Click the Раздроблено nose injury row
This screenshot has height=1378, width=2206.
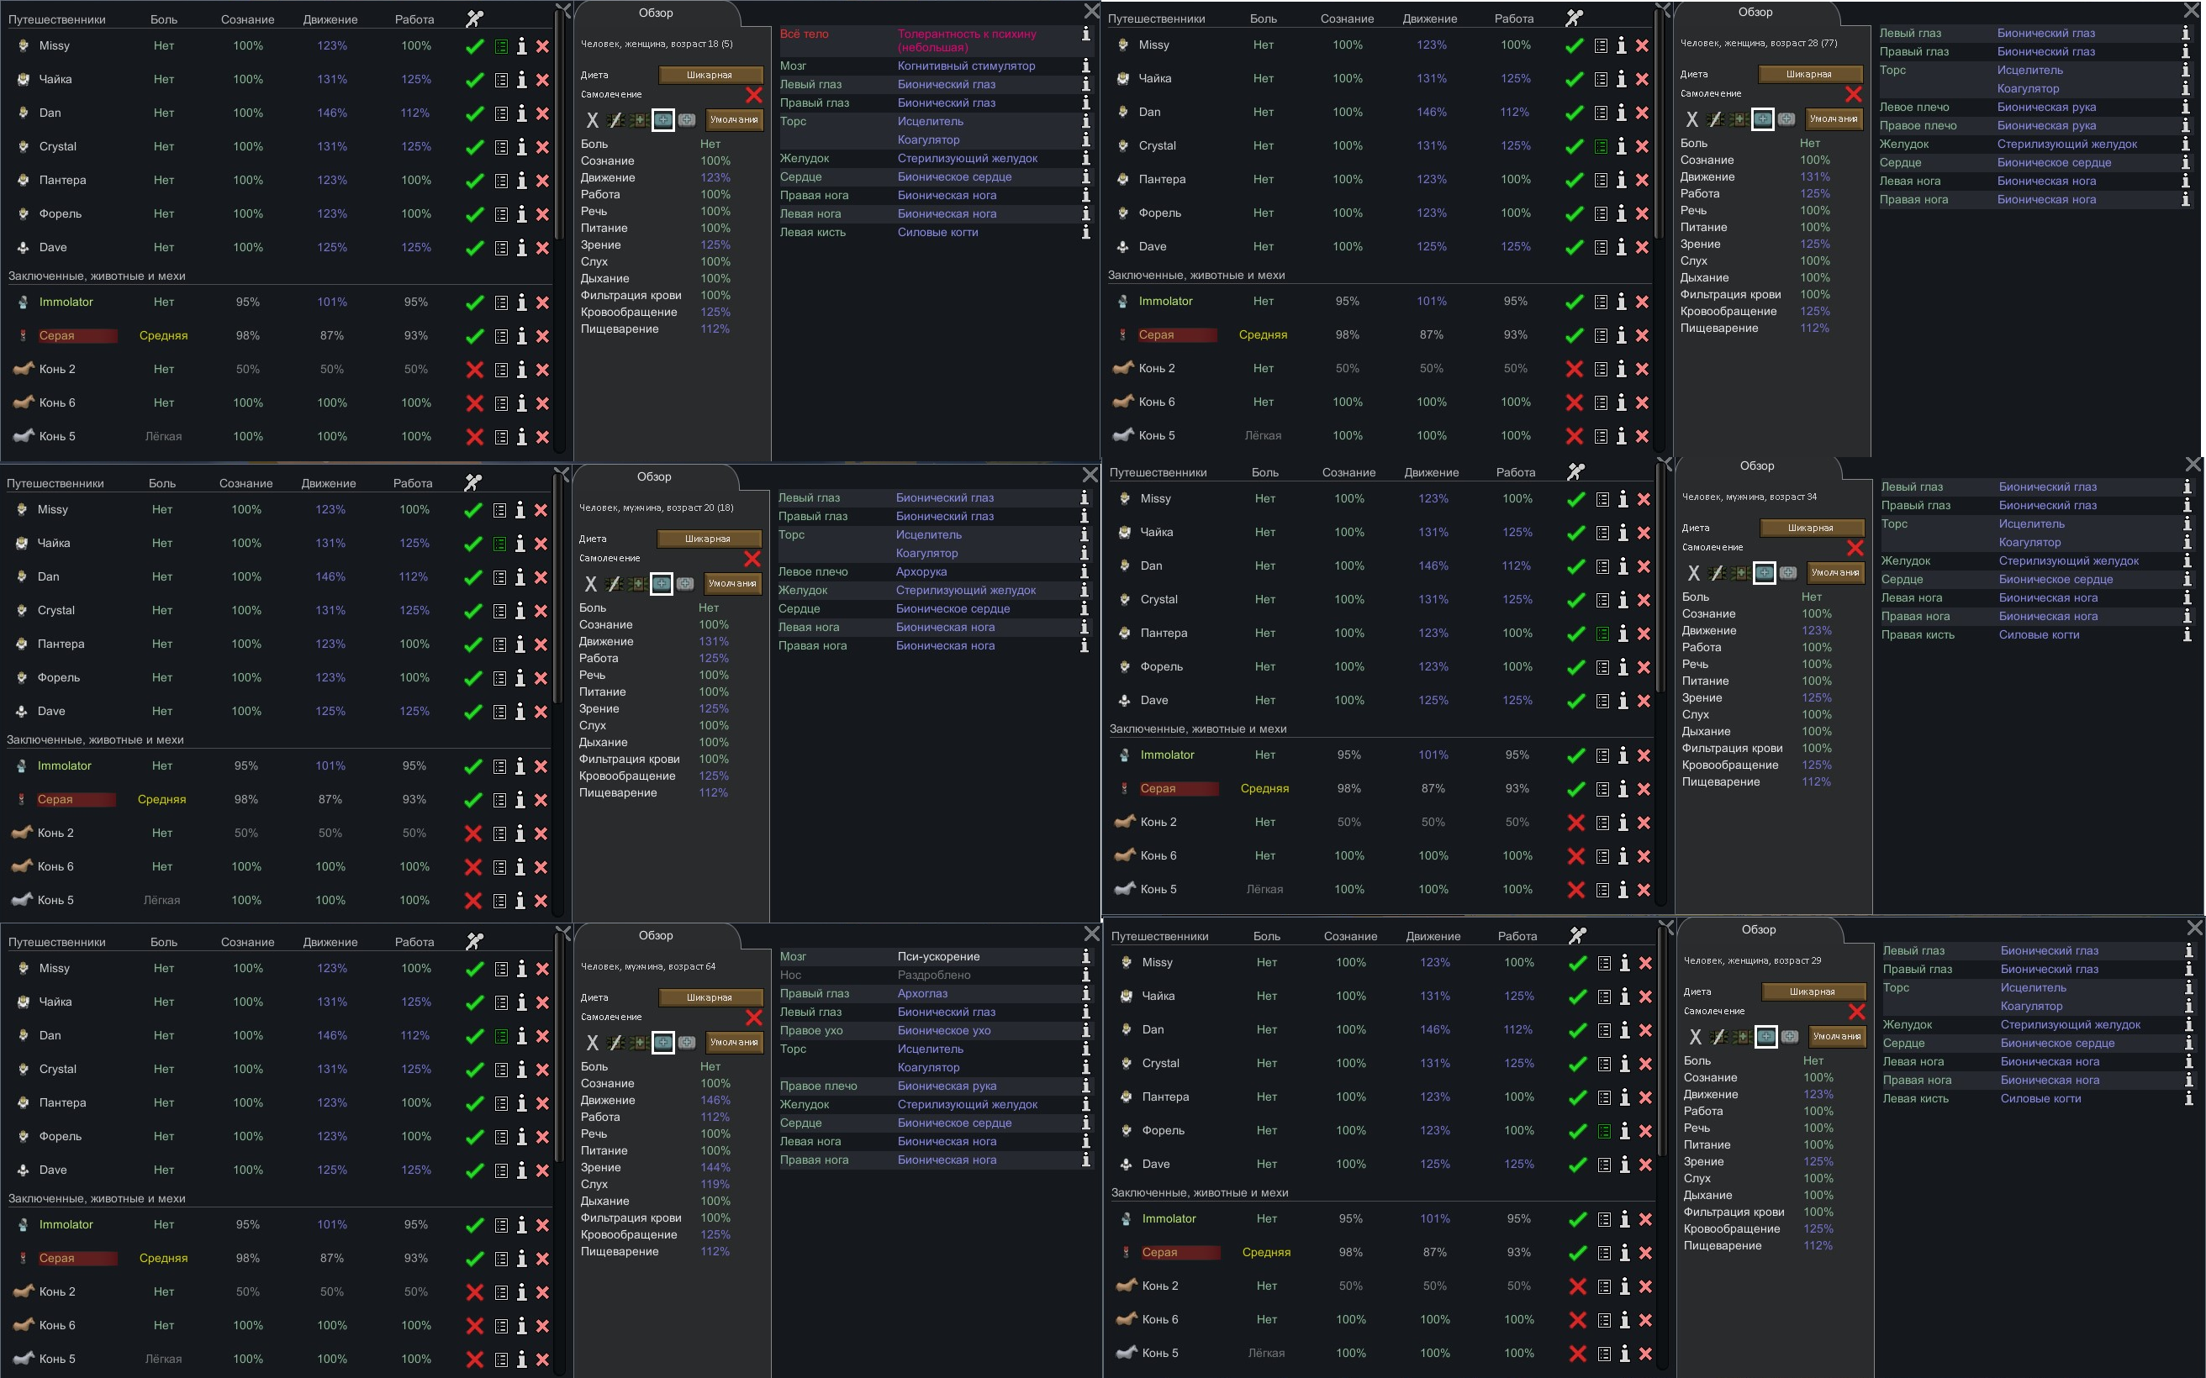point(930,976)
